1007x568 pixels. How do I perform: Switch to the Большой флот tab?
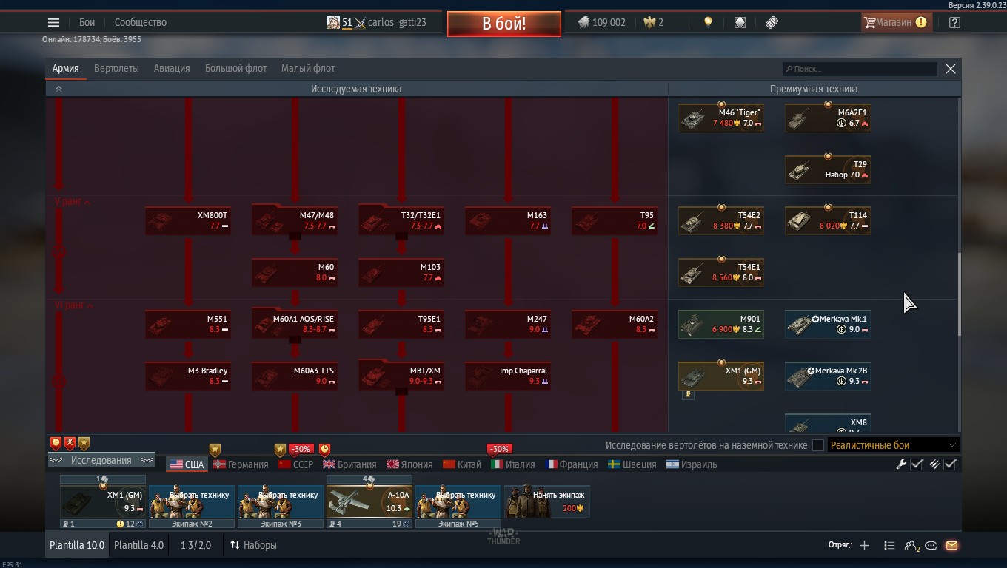tap(235, 68)
